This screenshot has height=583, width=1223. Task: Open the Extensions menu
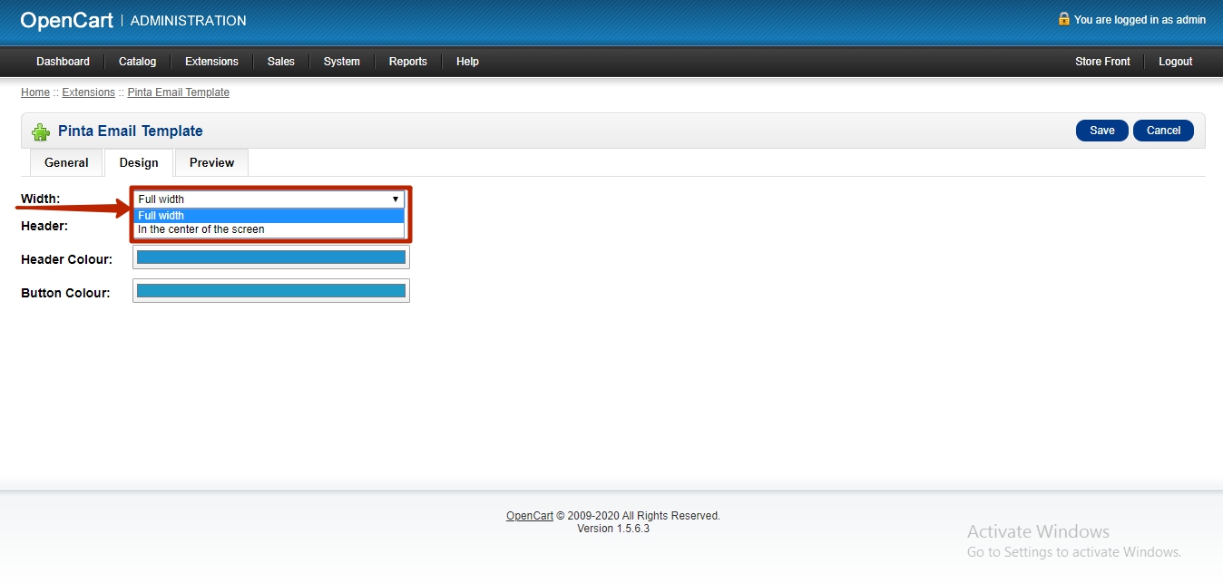pyautogui.click(x=211, y=62)
